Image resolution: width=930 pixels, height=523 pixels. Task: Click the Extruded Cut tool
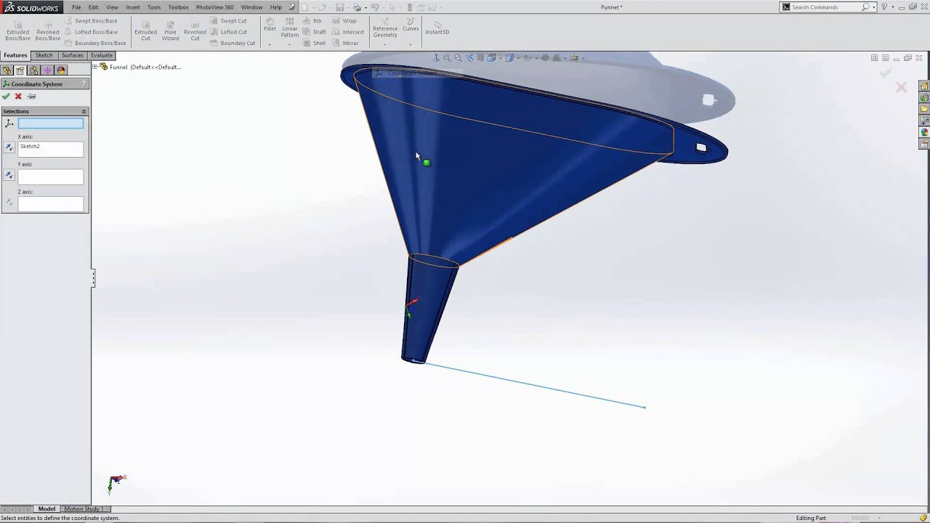pos(145,31)
